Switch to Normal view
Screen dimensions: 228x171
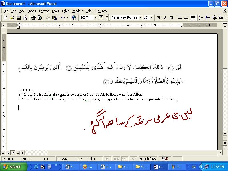[x=3, y=153]
